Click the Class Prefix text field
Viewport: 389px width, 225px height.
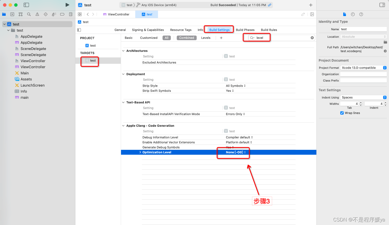(x=364, y=81)
